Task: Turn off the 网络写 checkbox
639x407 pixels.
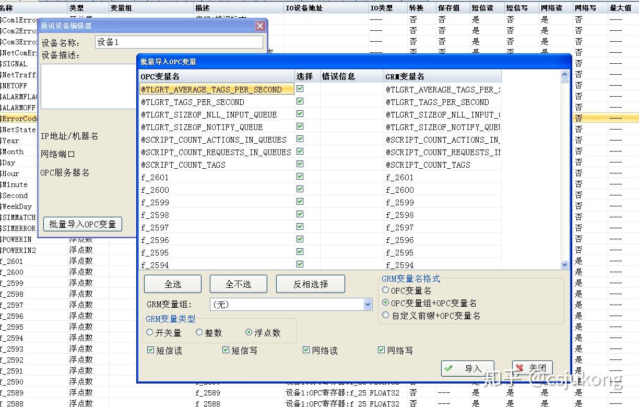Action: (x=381, y=350)
